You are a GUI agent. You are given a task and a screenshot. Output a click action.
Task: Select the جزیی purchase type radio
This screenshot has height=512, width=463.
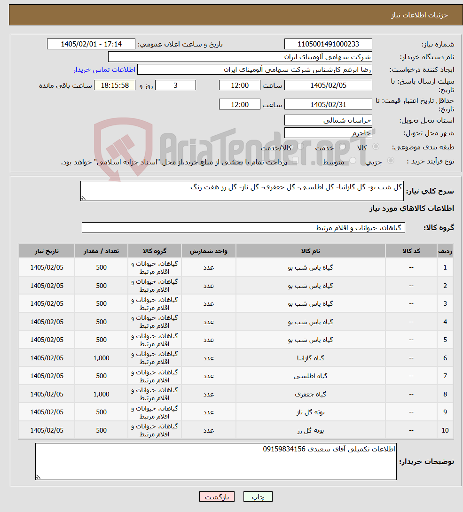[x=391, y=161]
